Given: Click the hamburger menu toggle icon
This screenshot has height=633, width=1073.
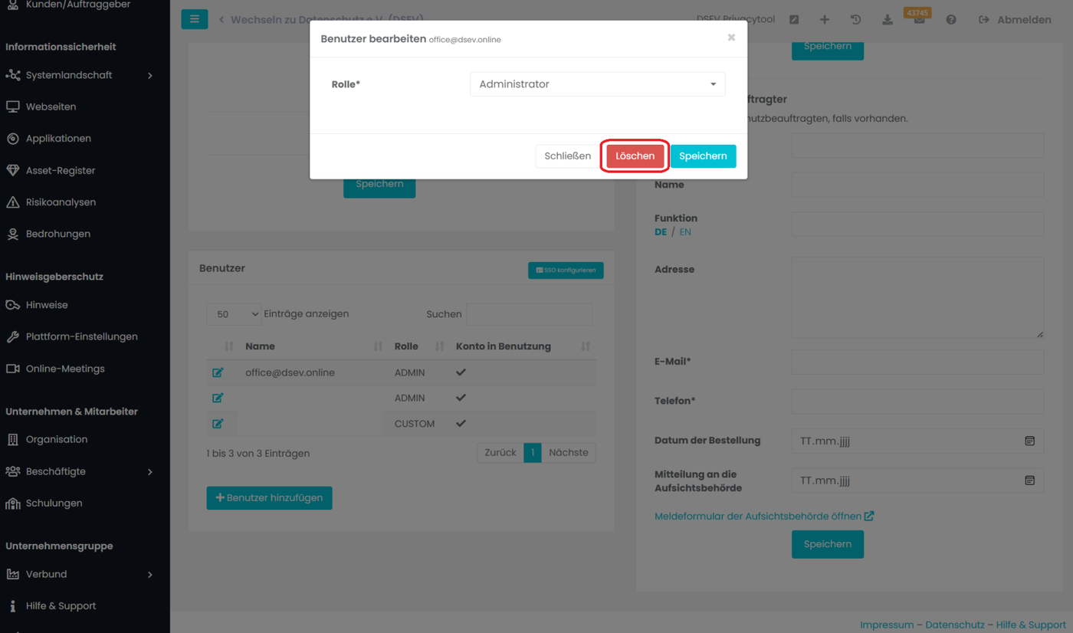Looking at the screenshot, I should 194,19.
